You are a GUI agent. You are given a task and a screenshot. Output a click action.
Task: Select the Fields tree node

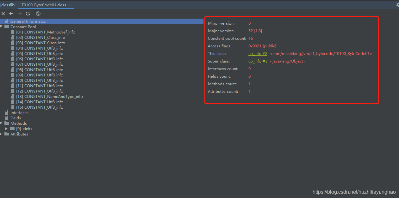click(x=16, y=118)
